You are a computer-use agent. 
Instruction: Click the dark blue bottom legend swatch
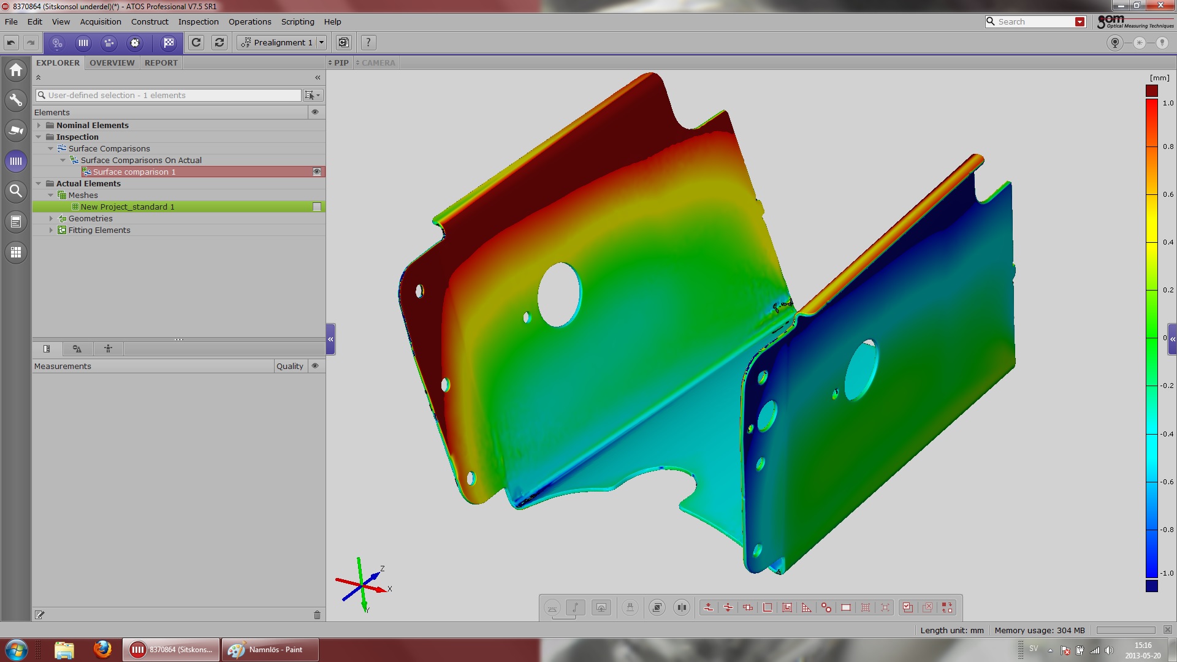[x=1152, y=586]
